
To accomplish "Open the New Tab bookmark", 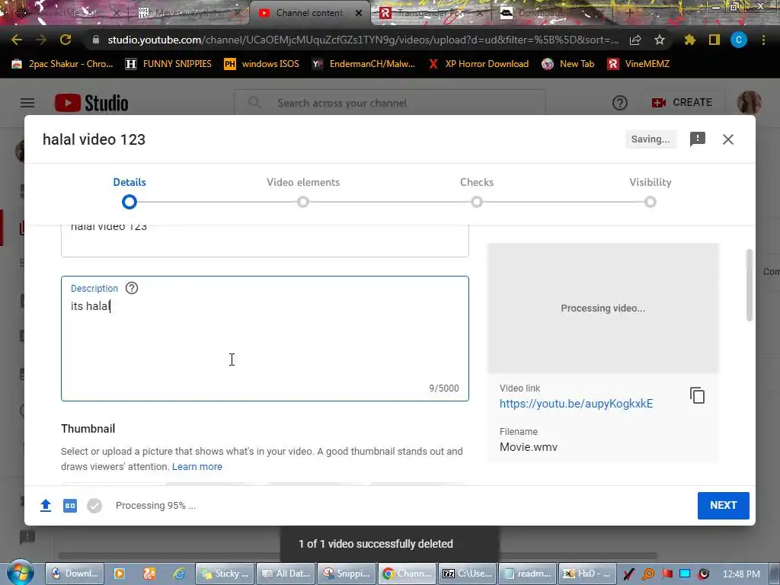I will click(x=568, y=64).
